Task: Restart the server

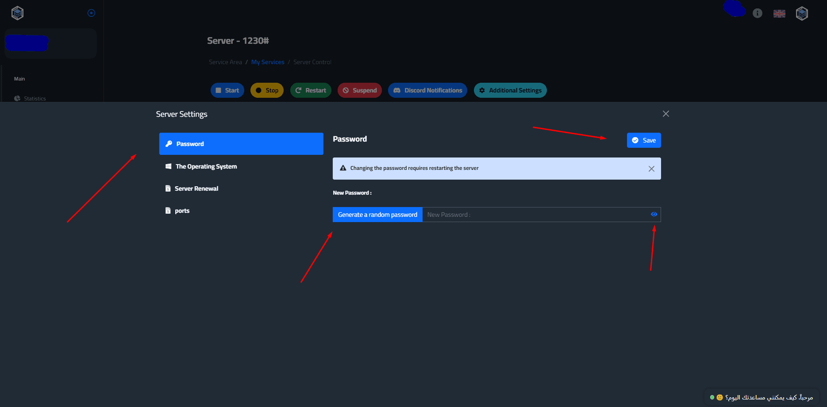Action: pos(311,90)
